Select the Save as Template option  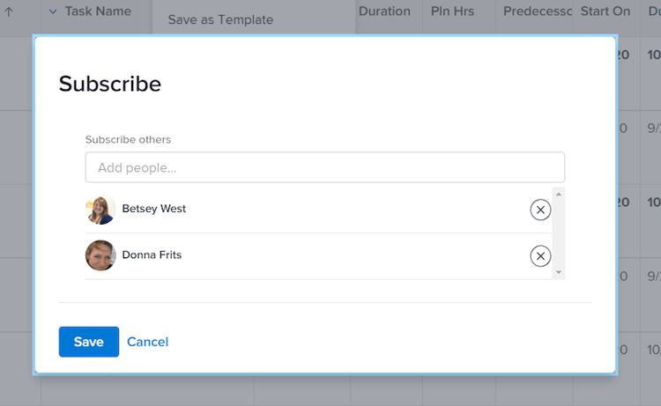220,19
